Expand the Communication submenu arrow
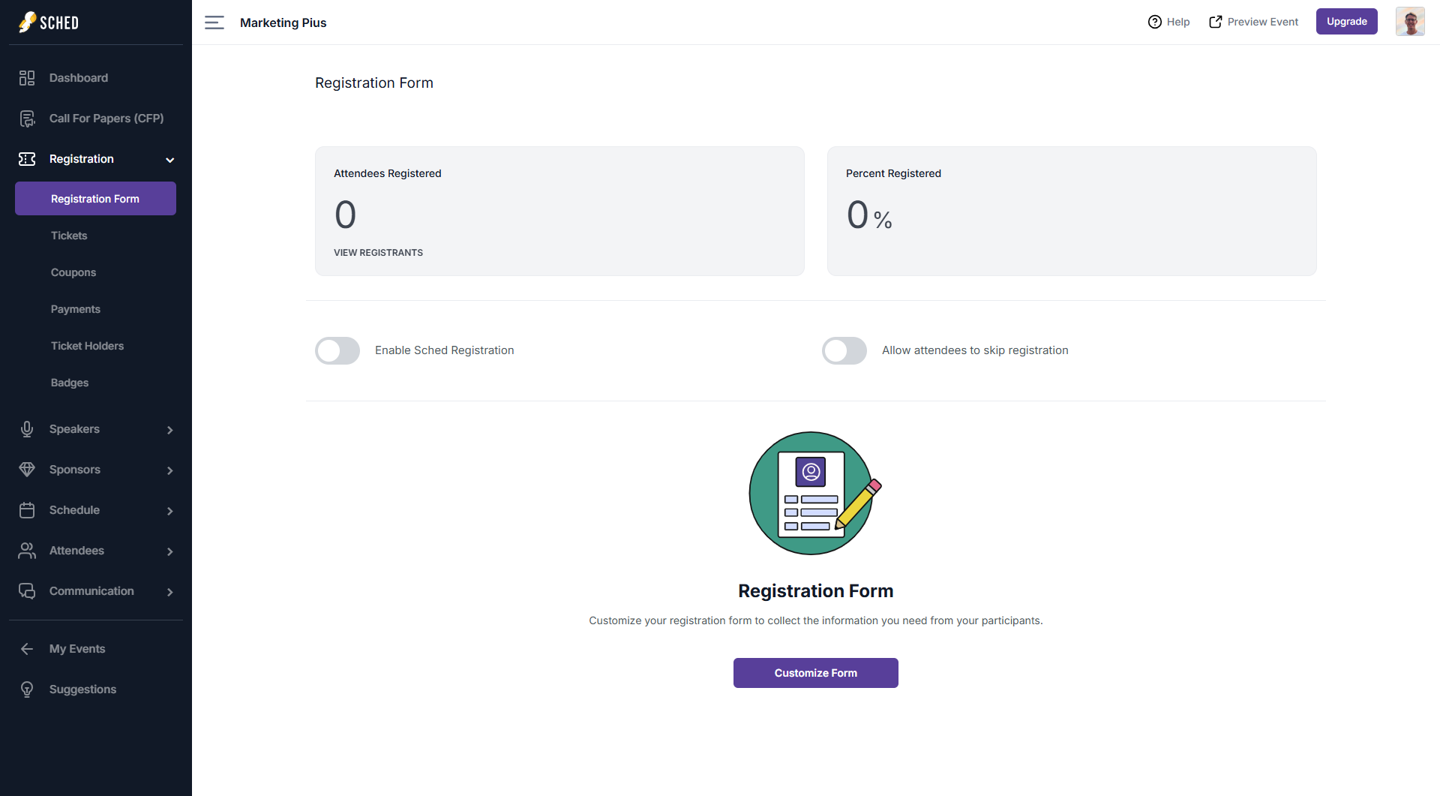The height and width of the screenshot is (796, 1440). pyautogui.click(x=170, y=592)
